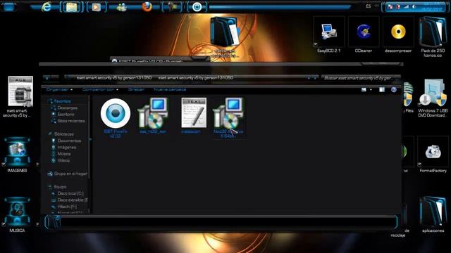The width and height of the screenshot is (451, 253).
Task: Open the view options dropdown arrow
Action: click(371, 90)
